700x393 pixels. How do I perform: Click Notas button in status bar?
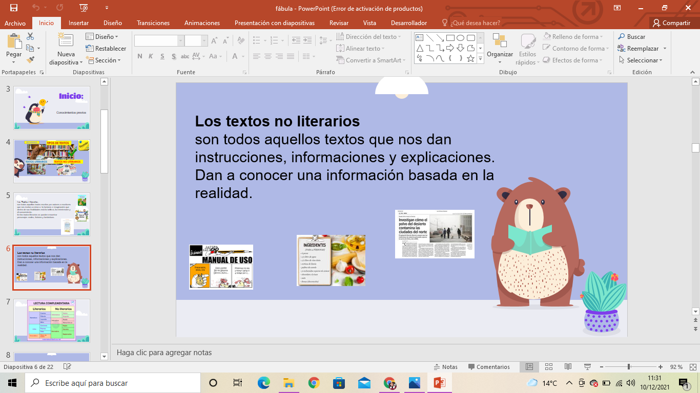(445, 367)
